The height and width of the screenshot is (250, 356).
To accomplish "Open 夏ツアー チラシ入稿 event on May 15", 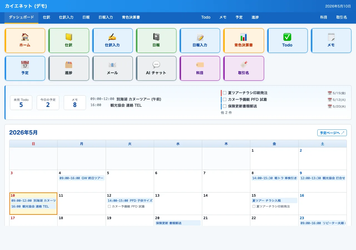I will [x=274, y=201].
